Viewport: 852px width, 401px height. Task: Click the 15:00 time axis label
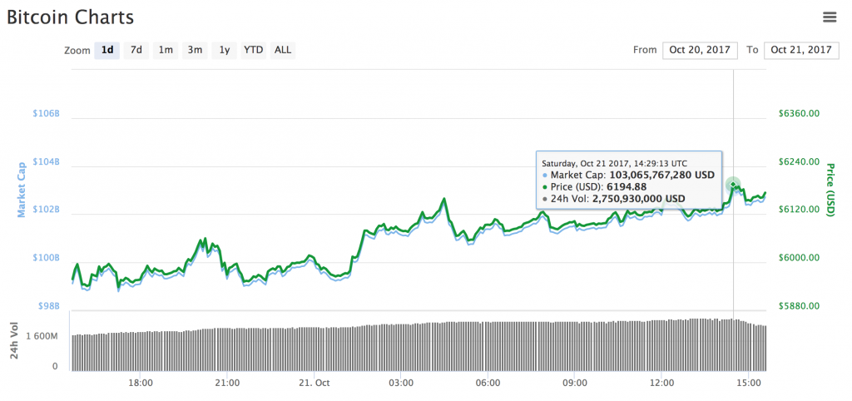pos(748,383)
